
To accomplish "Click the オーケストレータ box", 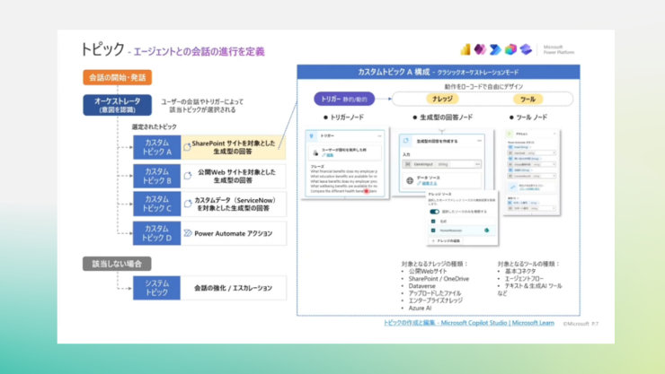I will [x=117, y=105].
